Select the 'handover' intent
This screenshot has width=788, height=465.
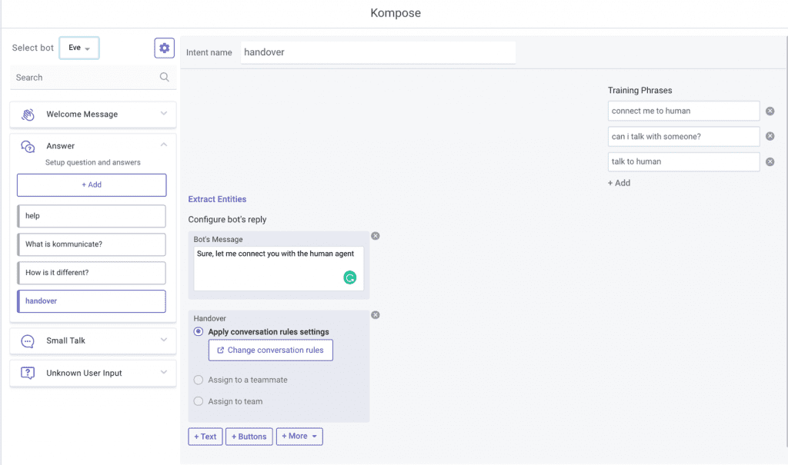[x=92, y=301]
